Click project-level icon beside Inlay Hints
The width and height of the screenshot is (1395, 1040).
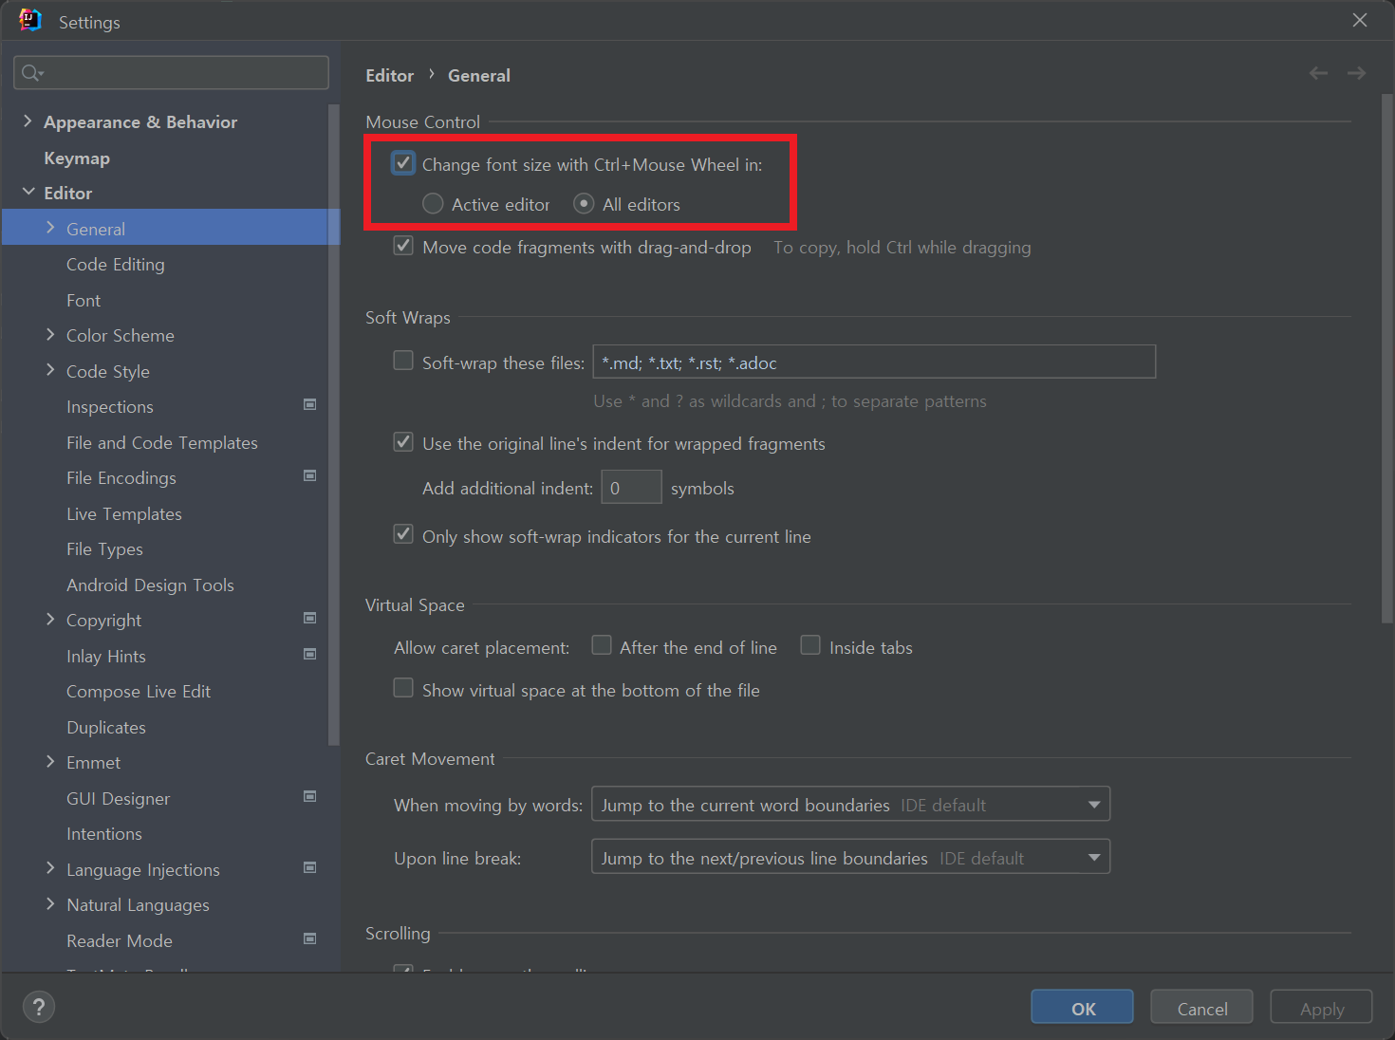309,654
